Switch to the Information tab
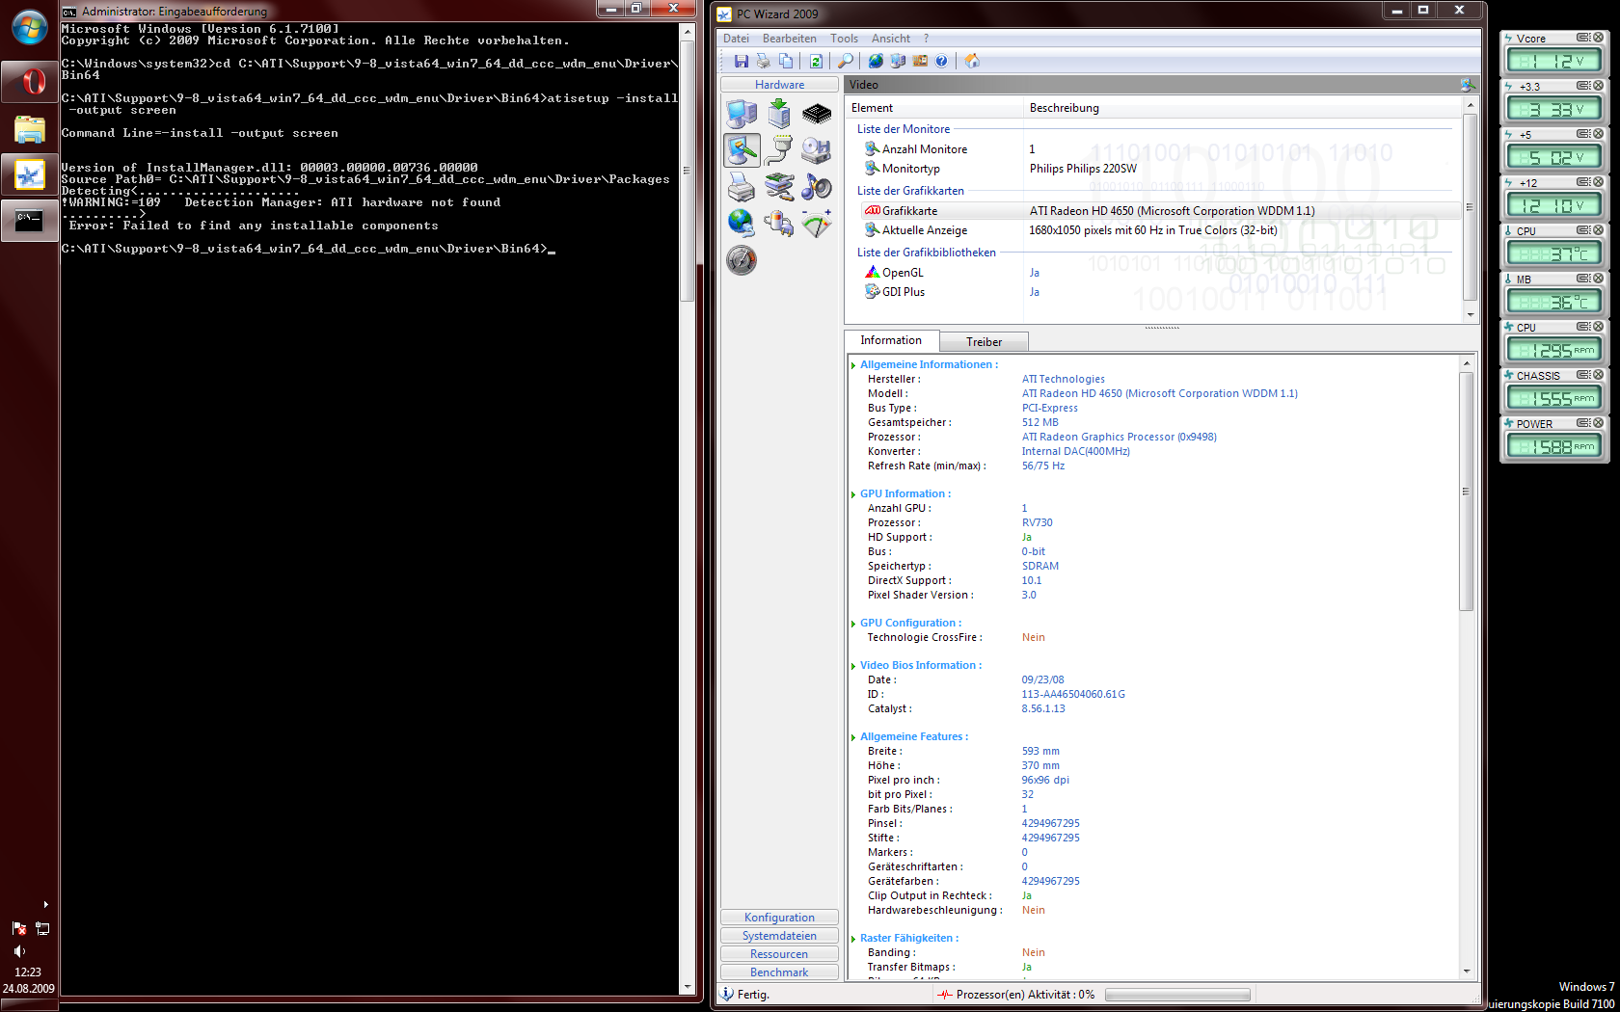1620x1012 pixels. pos(891,340)
